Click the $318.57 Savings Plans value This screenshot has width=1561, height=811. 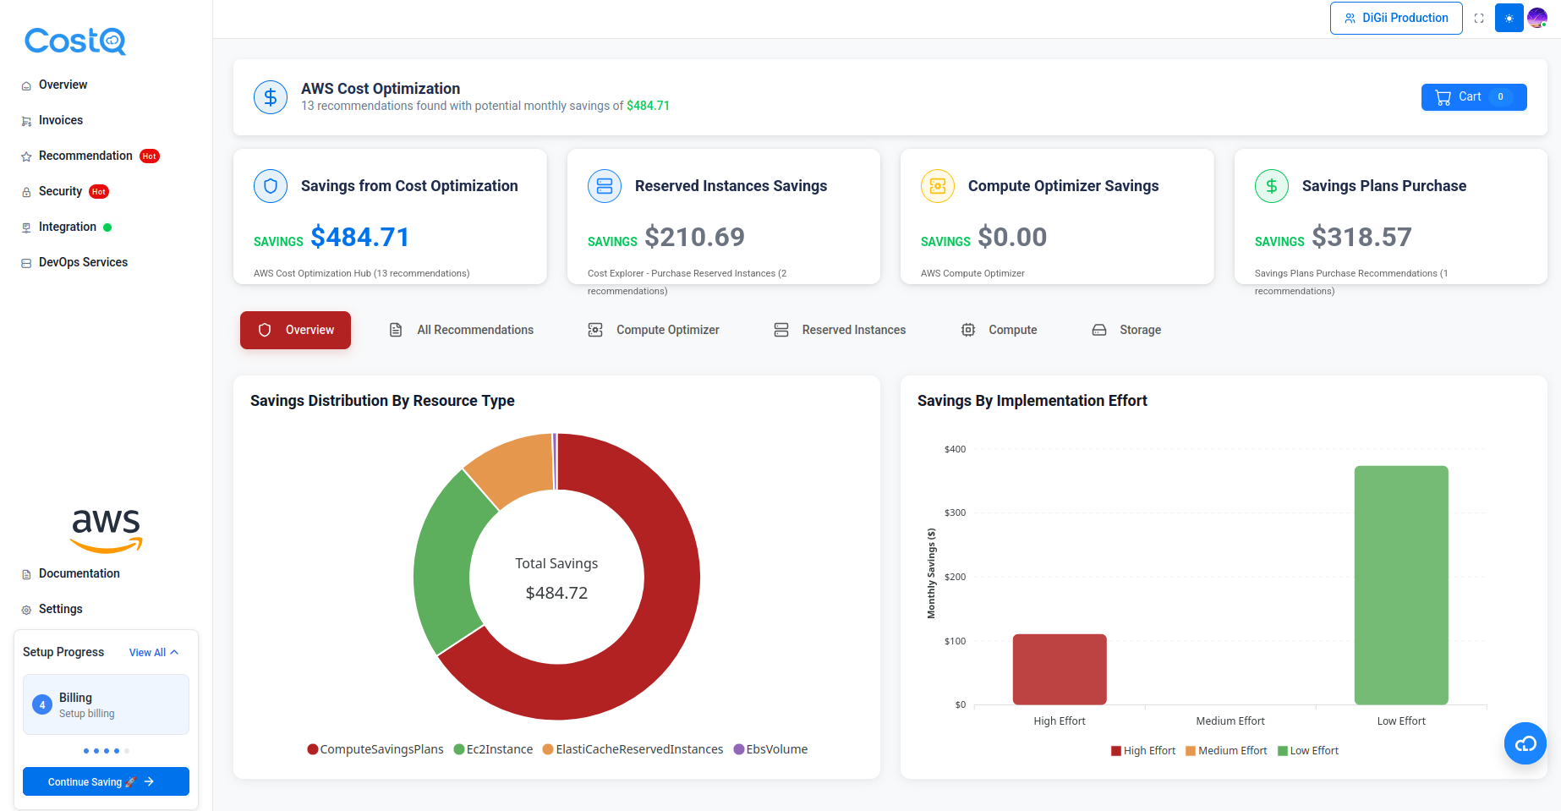1361,237
